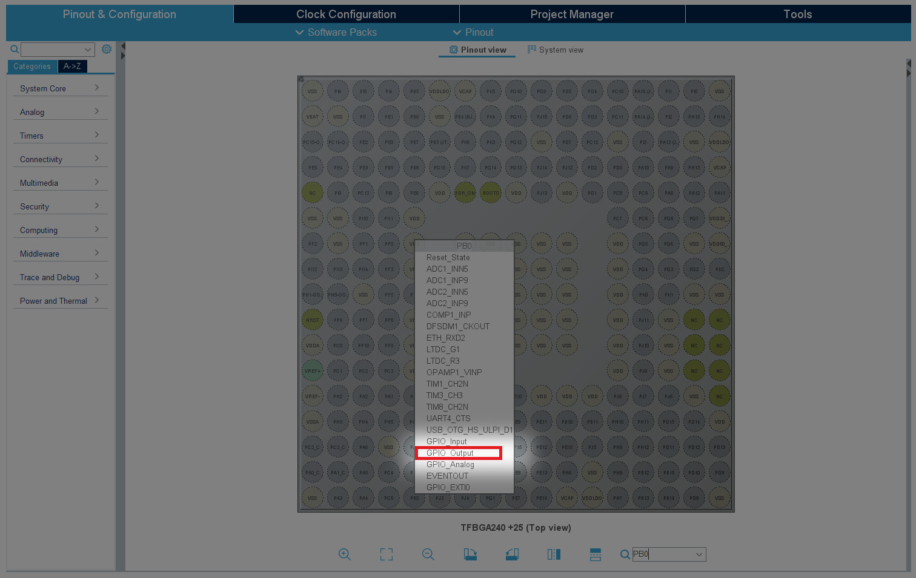Choose UART4_CTS from PB0 menu

pyautogui.click(x=464, y=418)
